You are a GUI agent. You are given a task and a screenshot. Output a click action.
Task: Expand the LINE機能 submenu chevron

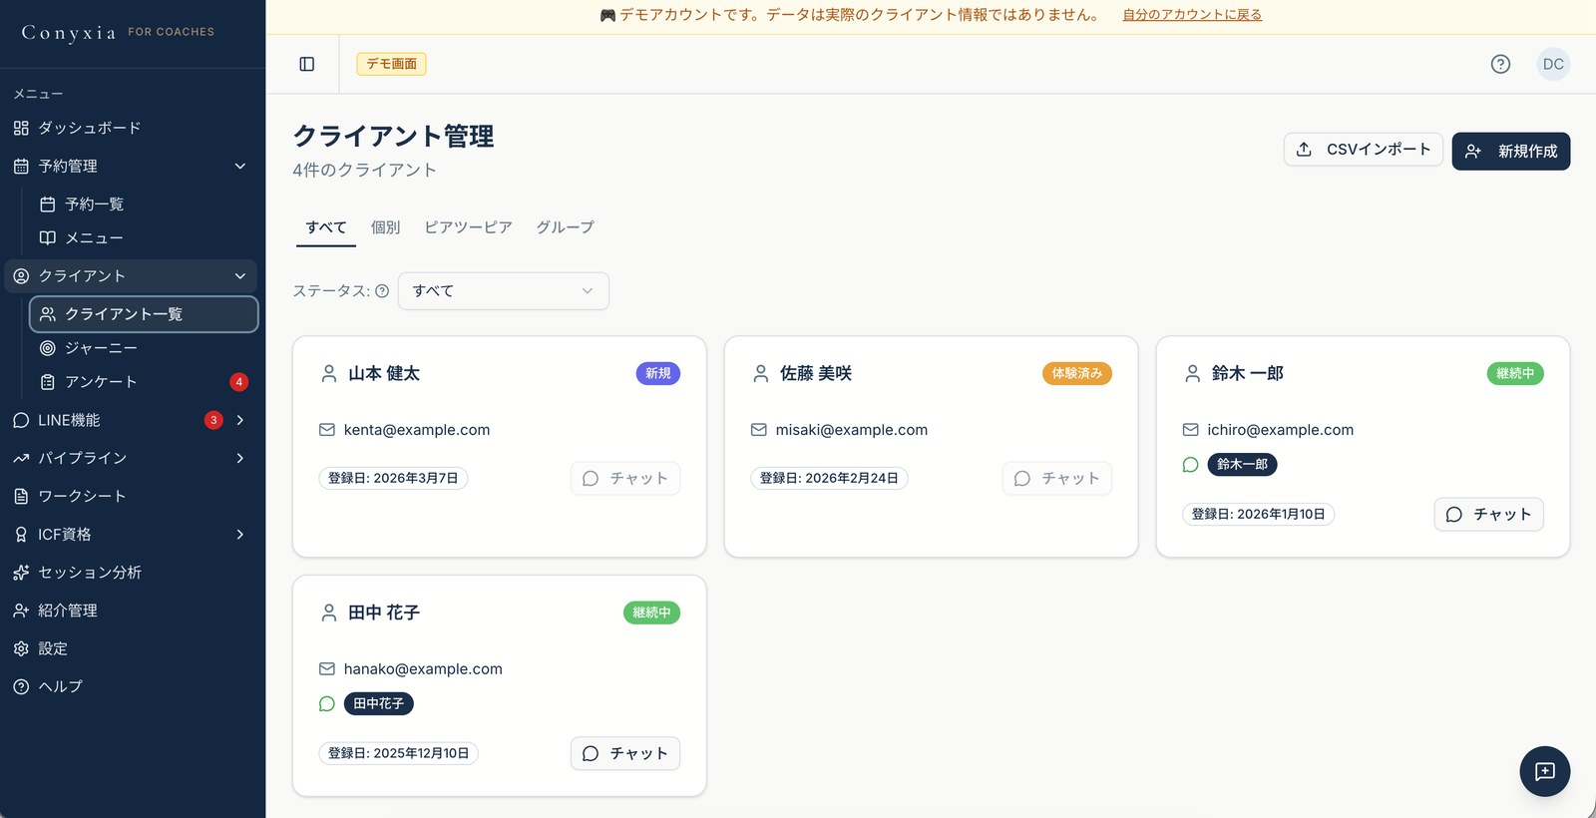(x=239, y=420)
